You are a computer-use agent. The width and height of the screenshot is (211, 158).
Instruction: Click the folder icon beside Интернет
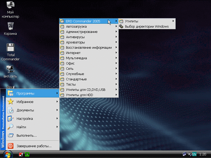tap(62, 53)
